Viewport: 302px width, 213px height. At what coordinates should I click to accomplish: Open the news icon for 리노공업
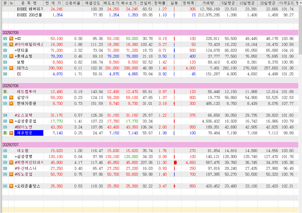pos(11,174)
